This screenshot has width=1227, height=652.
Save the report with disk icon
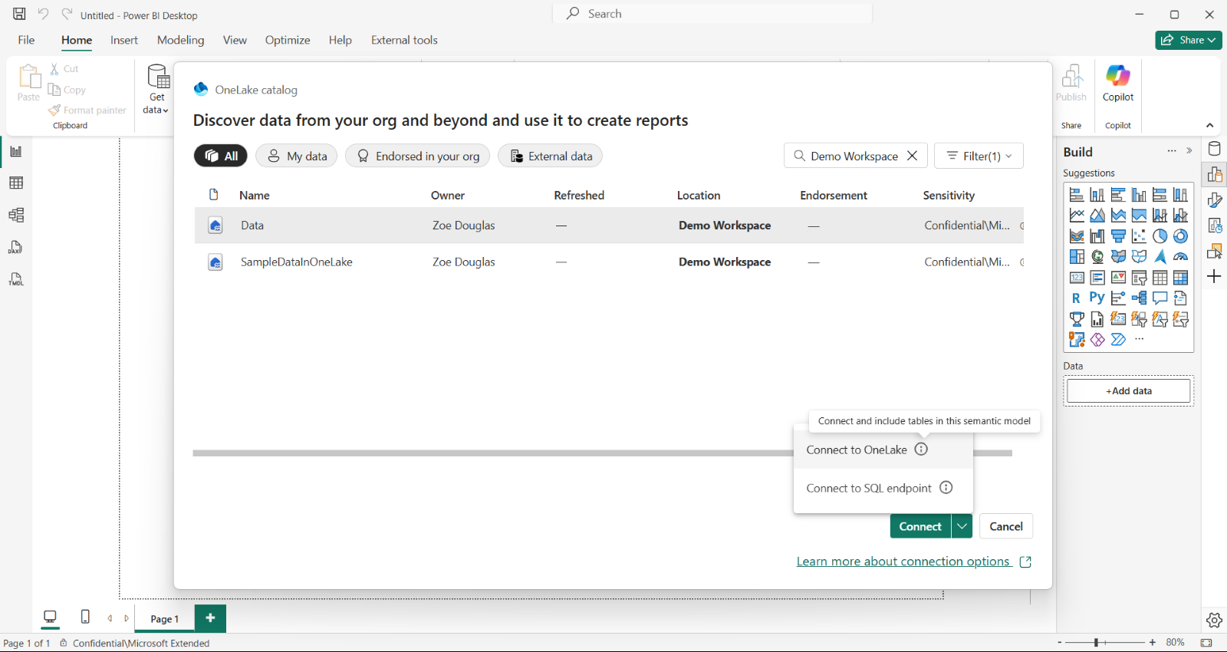click(19, 15)
